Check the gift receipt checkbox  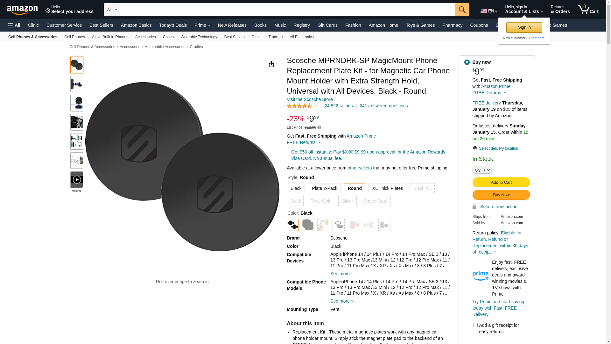coord(475,325)
